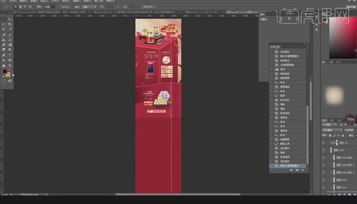Screen dimensions: 357x204
Task: Select the Lasso tool in toolbox
Action: pos(4,24)
